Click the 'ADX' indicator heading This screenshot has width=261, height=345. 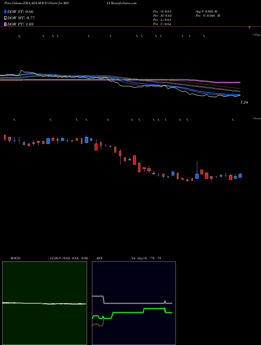point(99,258)
